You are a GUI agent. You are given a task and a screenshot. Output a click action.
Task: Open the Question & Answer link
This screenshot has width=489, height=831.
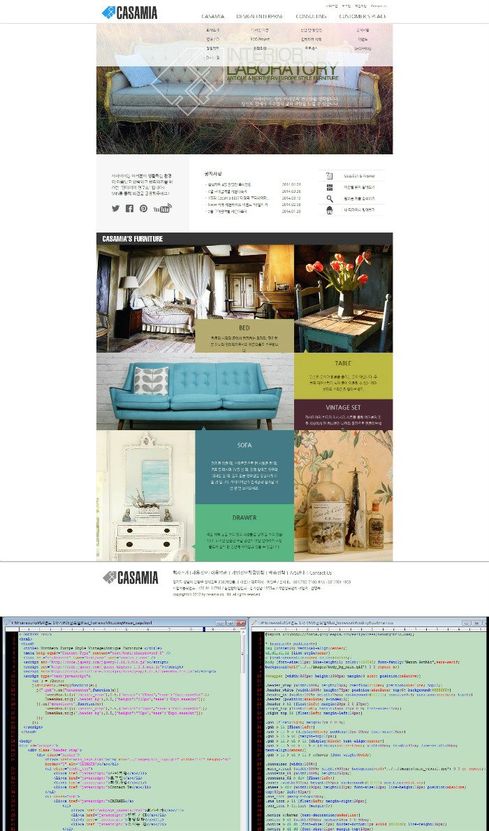pyautogui.click(x=359, y=176)
